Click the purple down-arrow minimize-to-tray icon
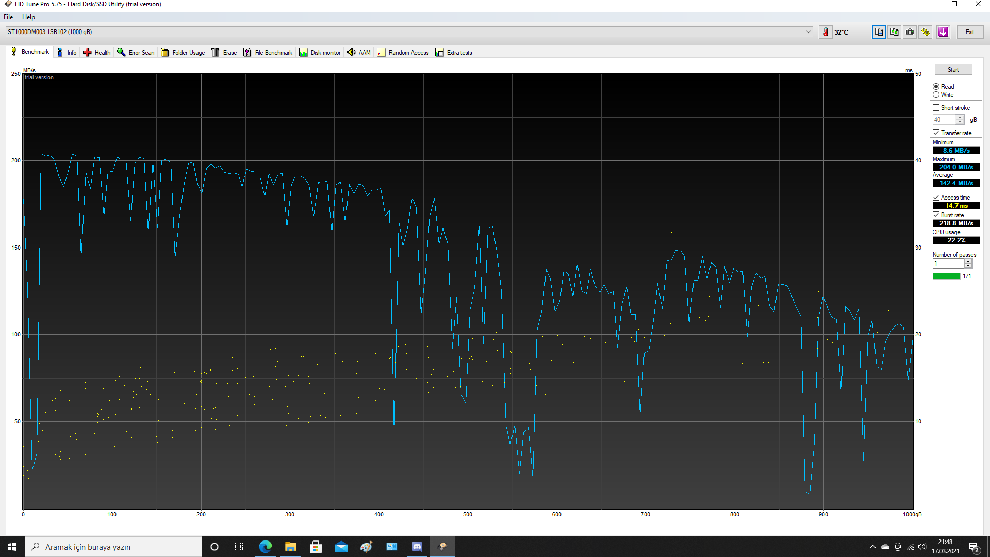Image resolution: width=990 pixels, height=557 pixels. point(943,32)
